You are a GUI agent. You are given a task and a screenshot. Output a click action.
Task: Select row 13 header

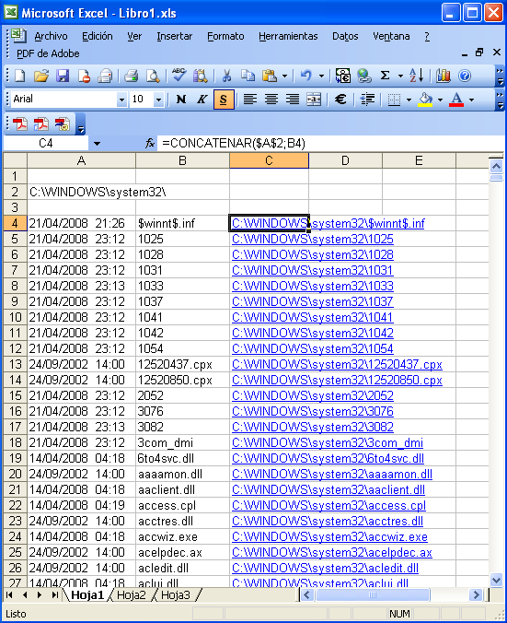pos(15,364)
